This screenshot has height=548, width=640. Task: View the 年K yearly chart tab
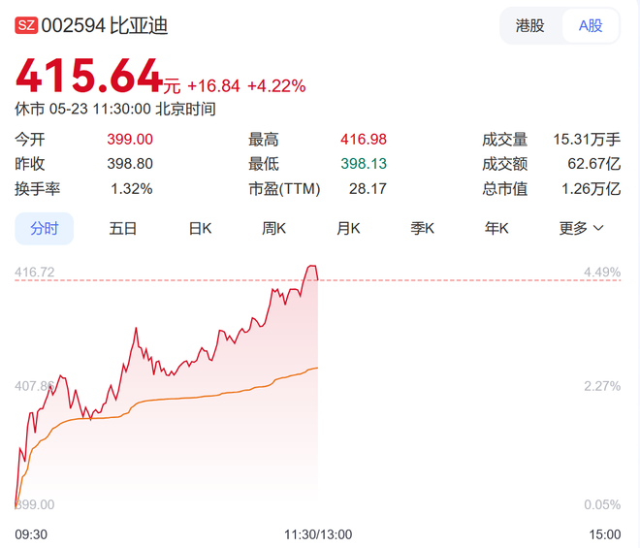click(496, 229)
